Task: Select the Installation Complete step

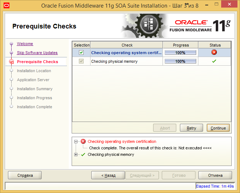Action: 34,107
